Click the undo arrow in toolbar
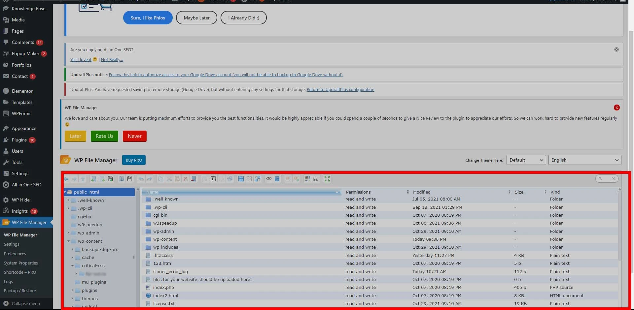This screenshot has height=310, width=634. click(x=141, y=179)
